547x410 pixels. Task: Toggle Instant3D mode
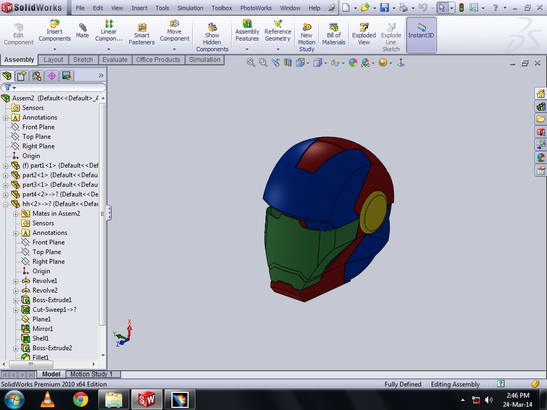pos(421,35)
